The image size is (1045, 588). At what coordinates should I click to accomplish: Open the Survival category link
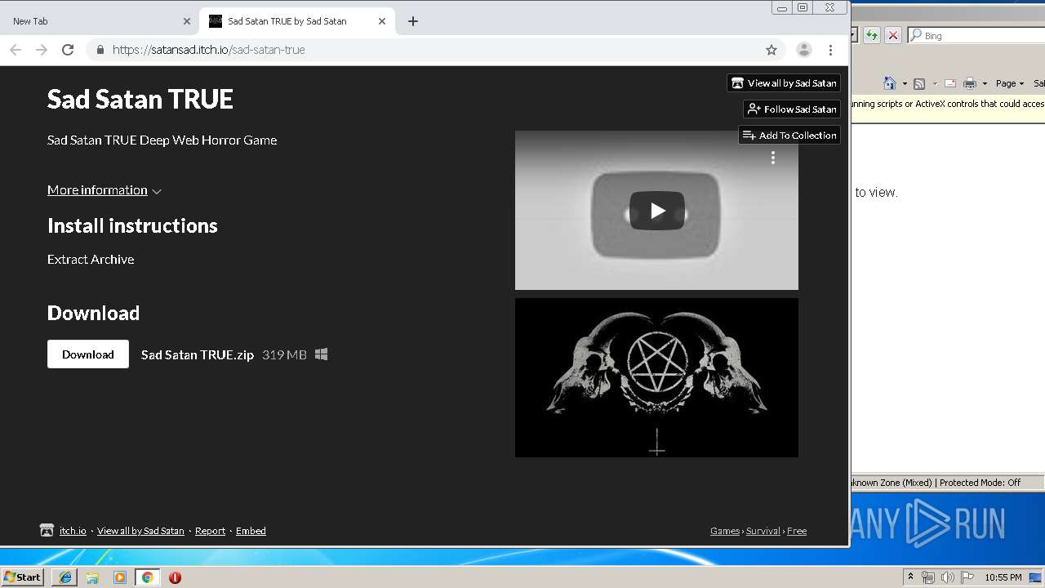coord(763,531)
